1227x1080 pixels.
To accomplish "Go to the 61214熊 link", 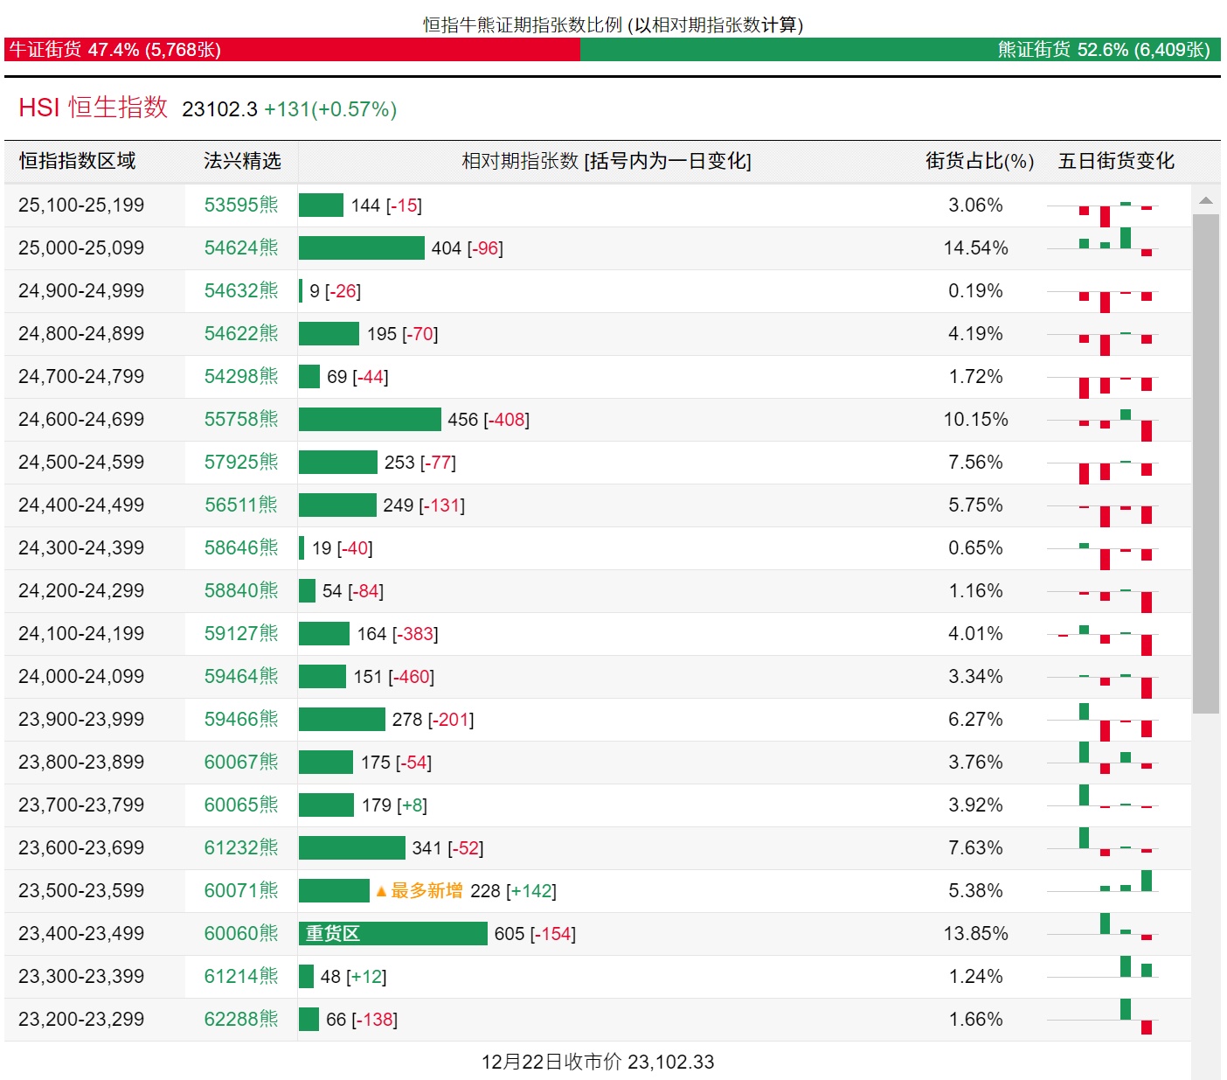I will [x=241, y=977].
